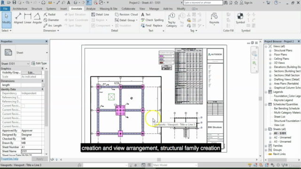Close the Properties panel
The image size is (301, 169).
pos(46,41)
